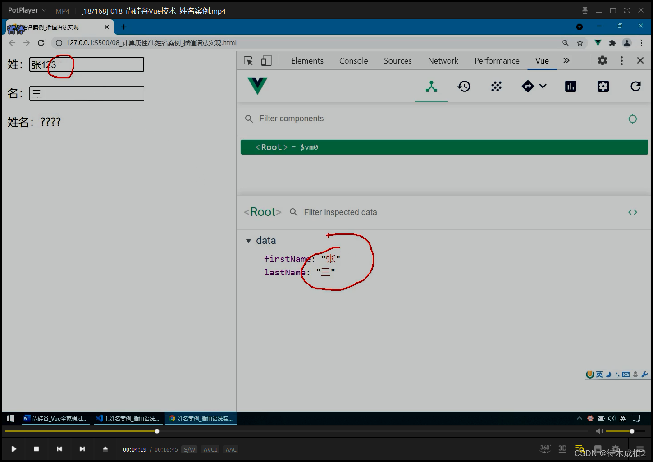Image resolution: width=653 pixels, height=462 pixels.
Task: Open the PotPlayer main menu dropdown
Action: 27,10
